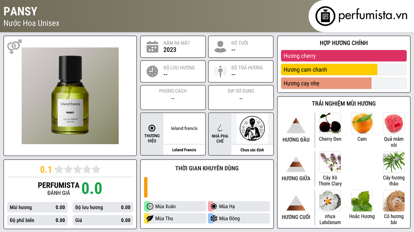Open the Leland Francis brand link
This screenshot has width=414, height=232.
[184, 150]
